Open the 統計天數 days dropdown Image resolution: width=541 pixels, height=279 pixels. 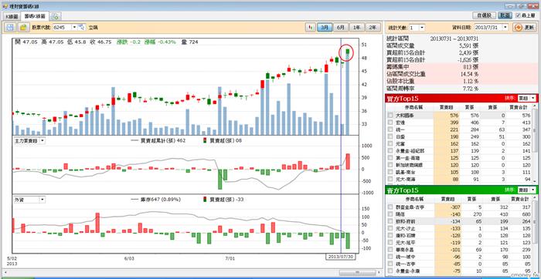[x=422, y=28]
